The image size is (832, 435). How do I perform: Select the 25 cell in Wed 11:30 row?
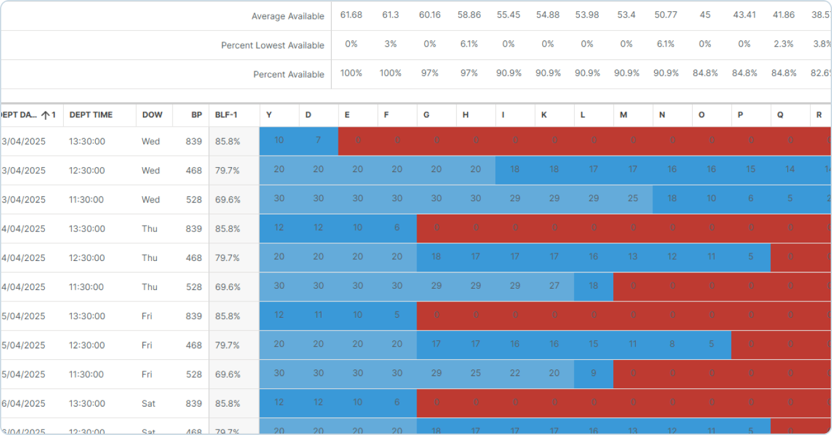tap(633, 199)
